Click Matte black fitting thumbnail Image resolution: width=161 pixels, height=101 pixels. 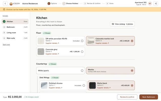click(92, 85)
